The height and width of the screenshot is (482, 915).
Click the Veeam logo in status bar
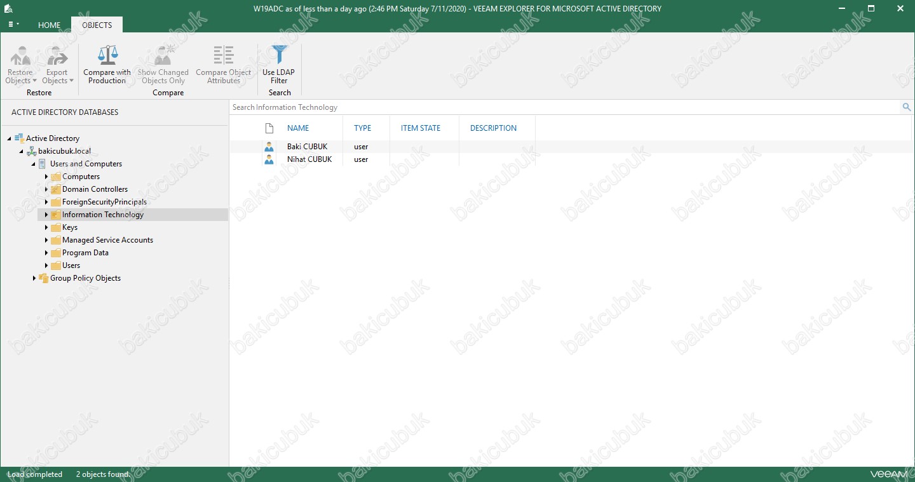pyautogui.click(x=888, y=474)
